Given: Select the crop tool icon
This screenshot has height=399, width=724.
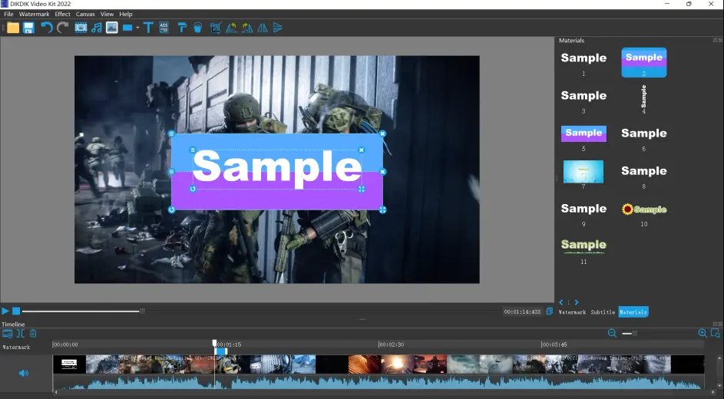Looking at the screenshot, I should click(216, 28).
